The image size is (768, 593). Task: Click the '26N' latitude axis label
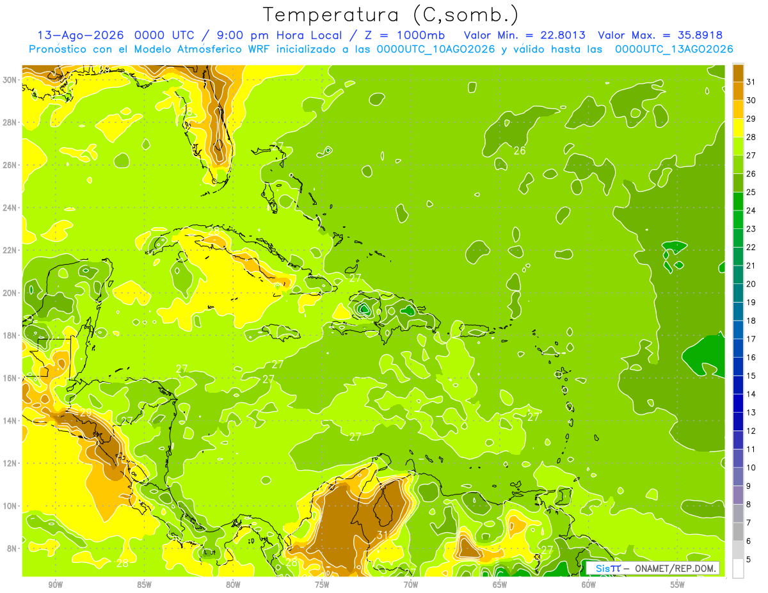pyautogui.click(x=10, y=165)
